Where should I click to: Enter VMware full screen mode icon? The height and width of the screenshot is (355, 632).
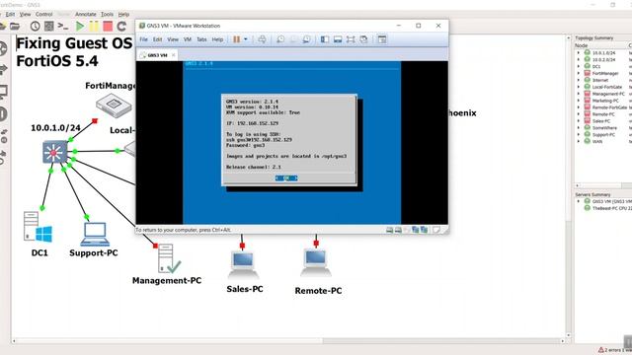coord(351,39)
